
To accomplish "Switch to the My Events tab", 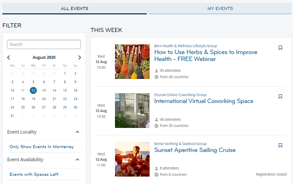I will pyautogui.click(x=220, y=8).
